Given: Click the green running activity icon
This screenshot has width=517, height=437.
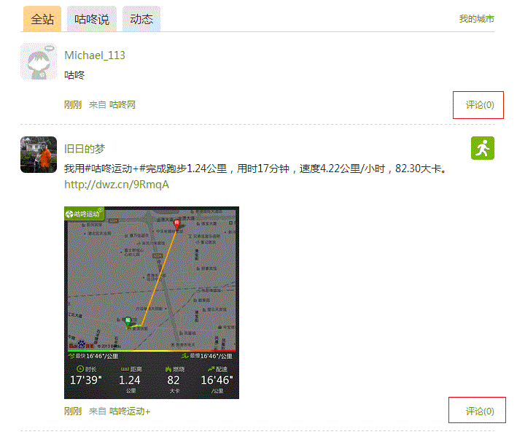Looking at the screenshot, I should (483, 148).
